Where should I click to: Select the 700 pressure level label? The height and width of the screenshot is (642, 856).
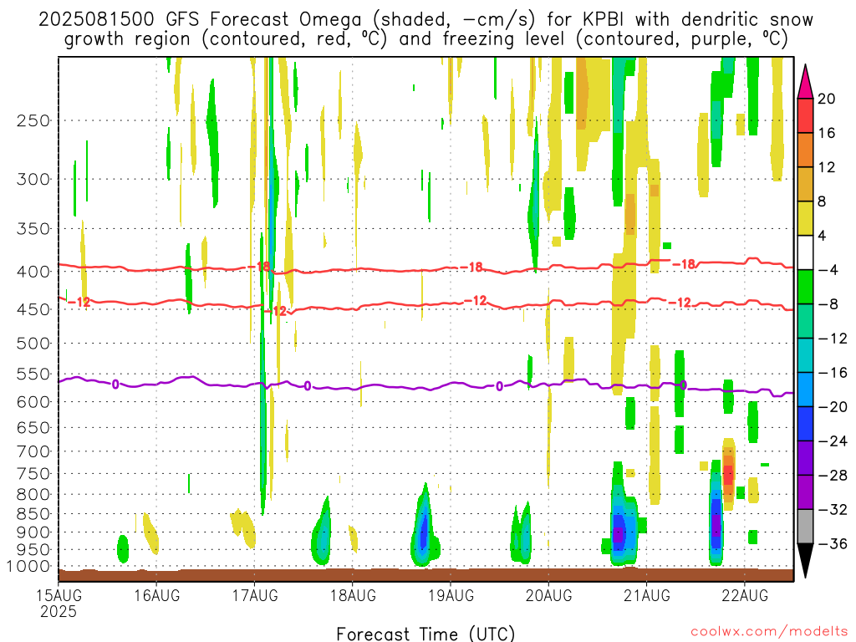pyautogui.click(x=33, y=451)
